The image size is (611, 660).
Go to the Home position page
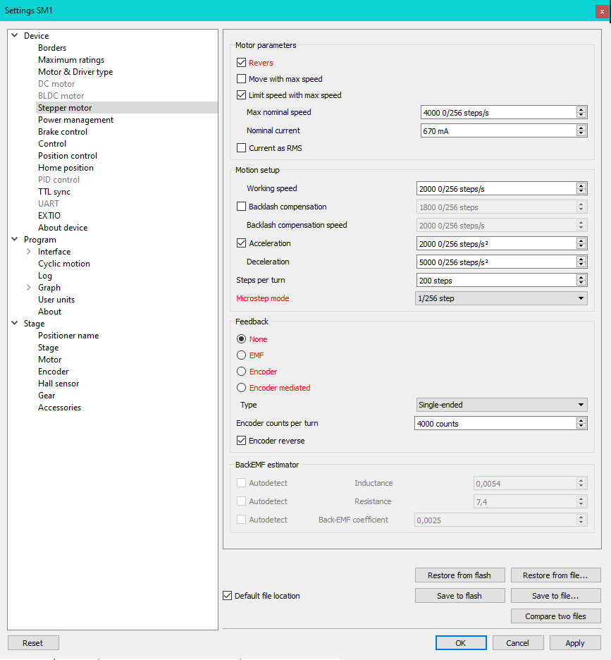pos(66,168)
